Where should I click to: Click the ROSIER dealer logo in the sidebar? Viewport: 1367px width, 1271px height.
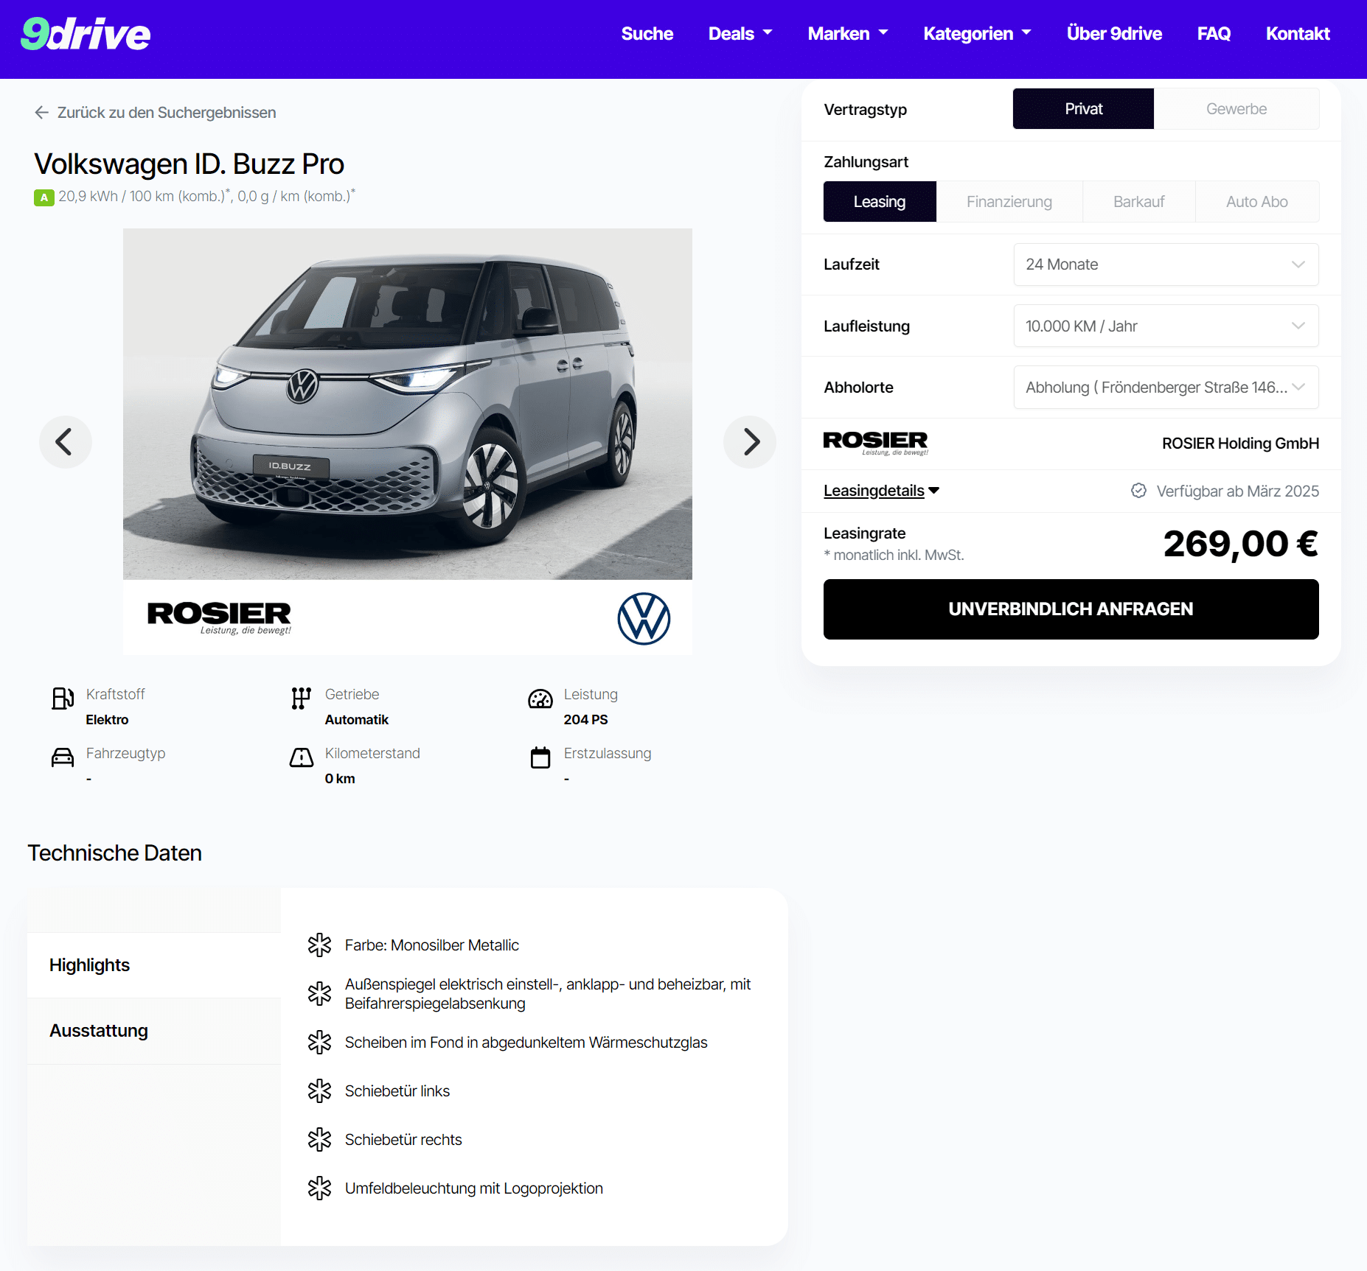coord(875,443)
